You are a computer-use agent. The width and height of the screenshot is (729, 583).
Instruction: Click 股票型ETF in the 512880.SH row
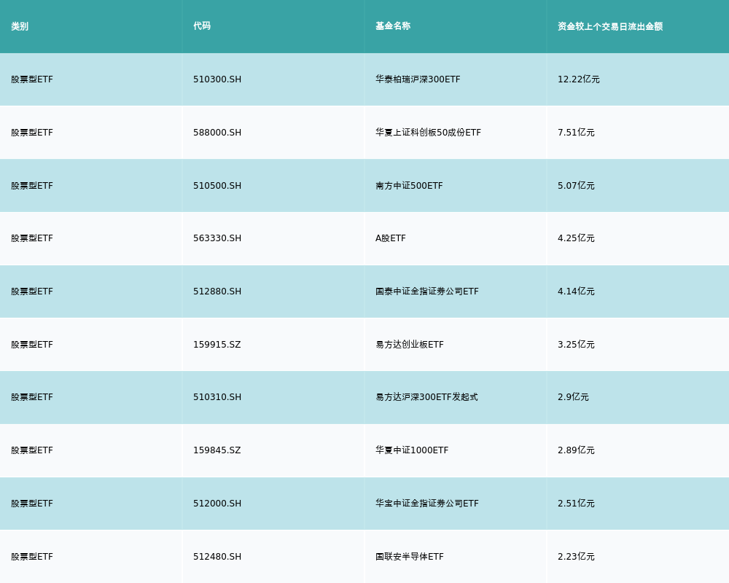(32, 291)
